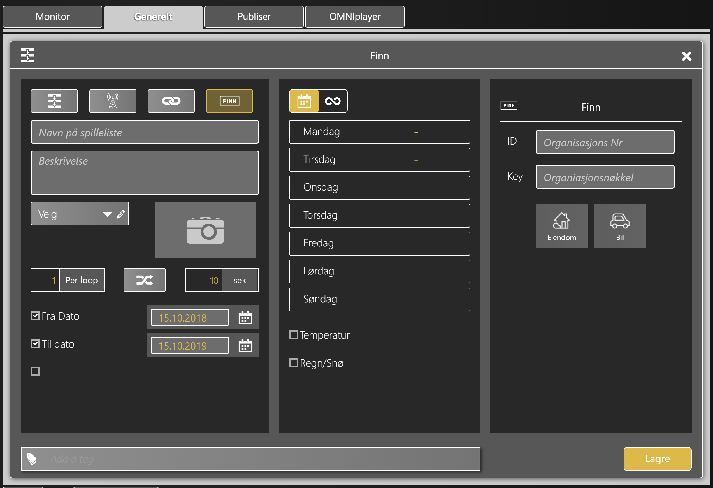The height and width of the screenshot is (488, 713).
Task: Enable the Regn/Snø checkbox
Action: pyautogui.click(x=294, y=362)
